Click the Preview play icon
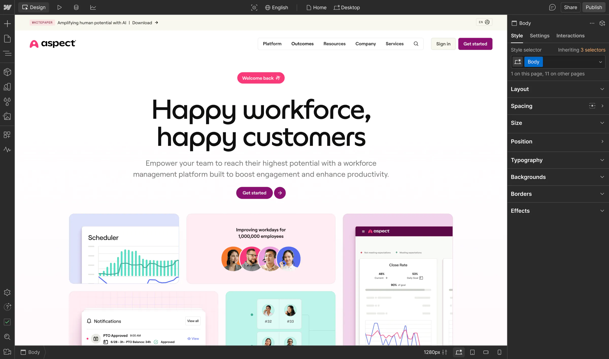The image size is (609, 359). (x=59, y=7)
